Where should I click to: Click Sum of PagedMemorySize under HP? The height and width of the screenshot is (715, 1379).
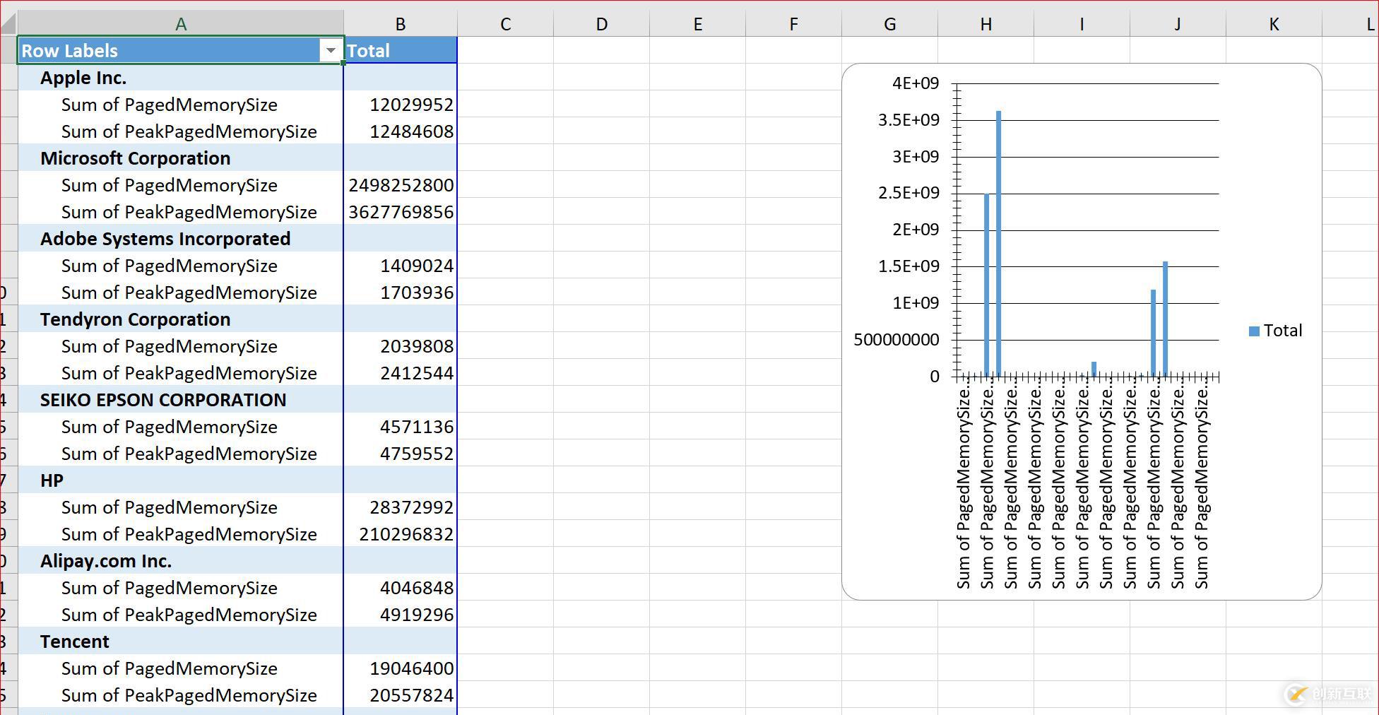(170, 507)
